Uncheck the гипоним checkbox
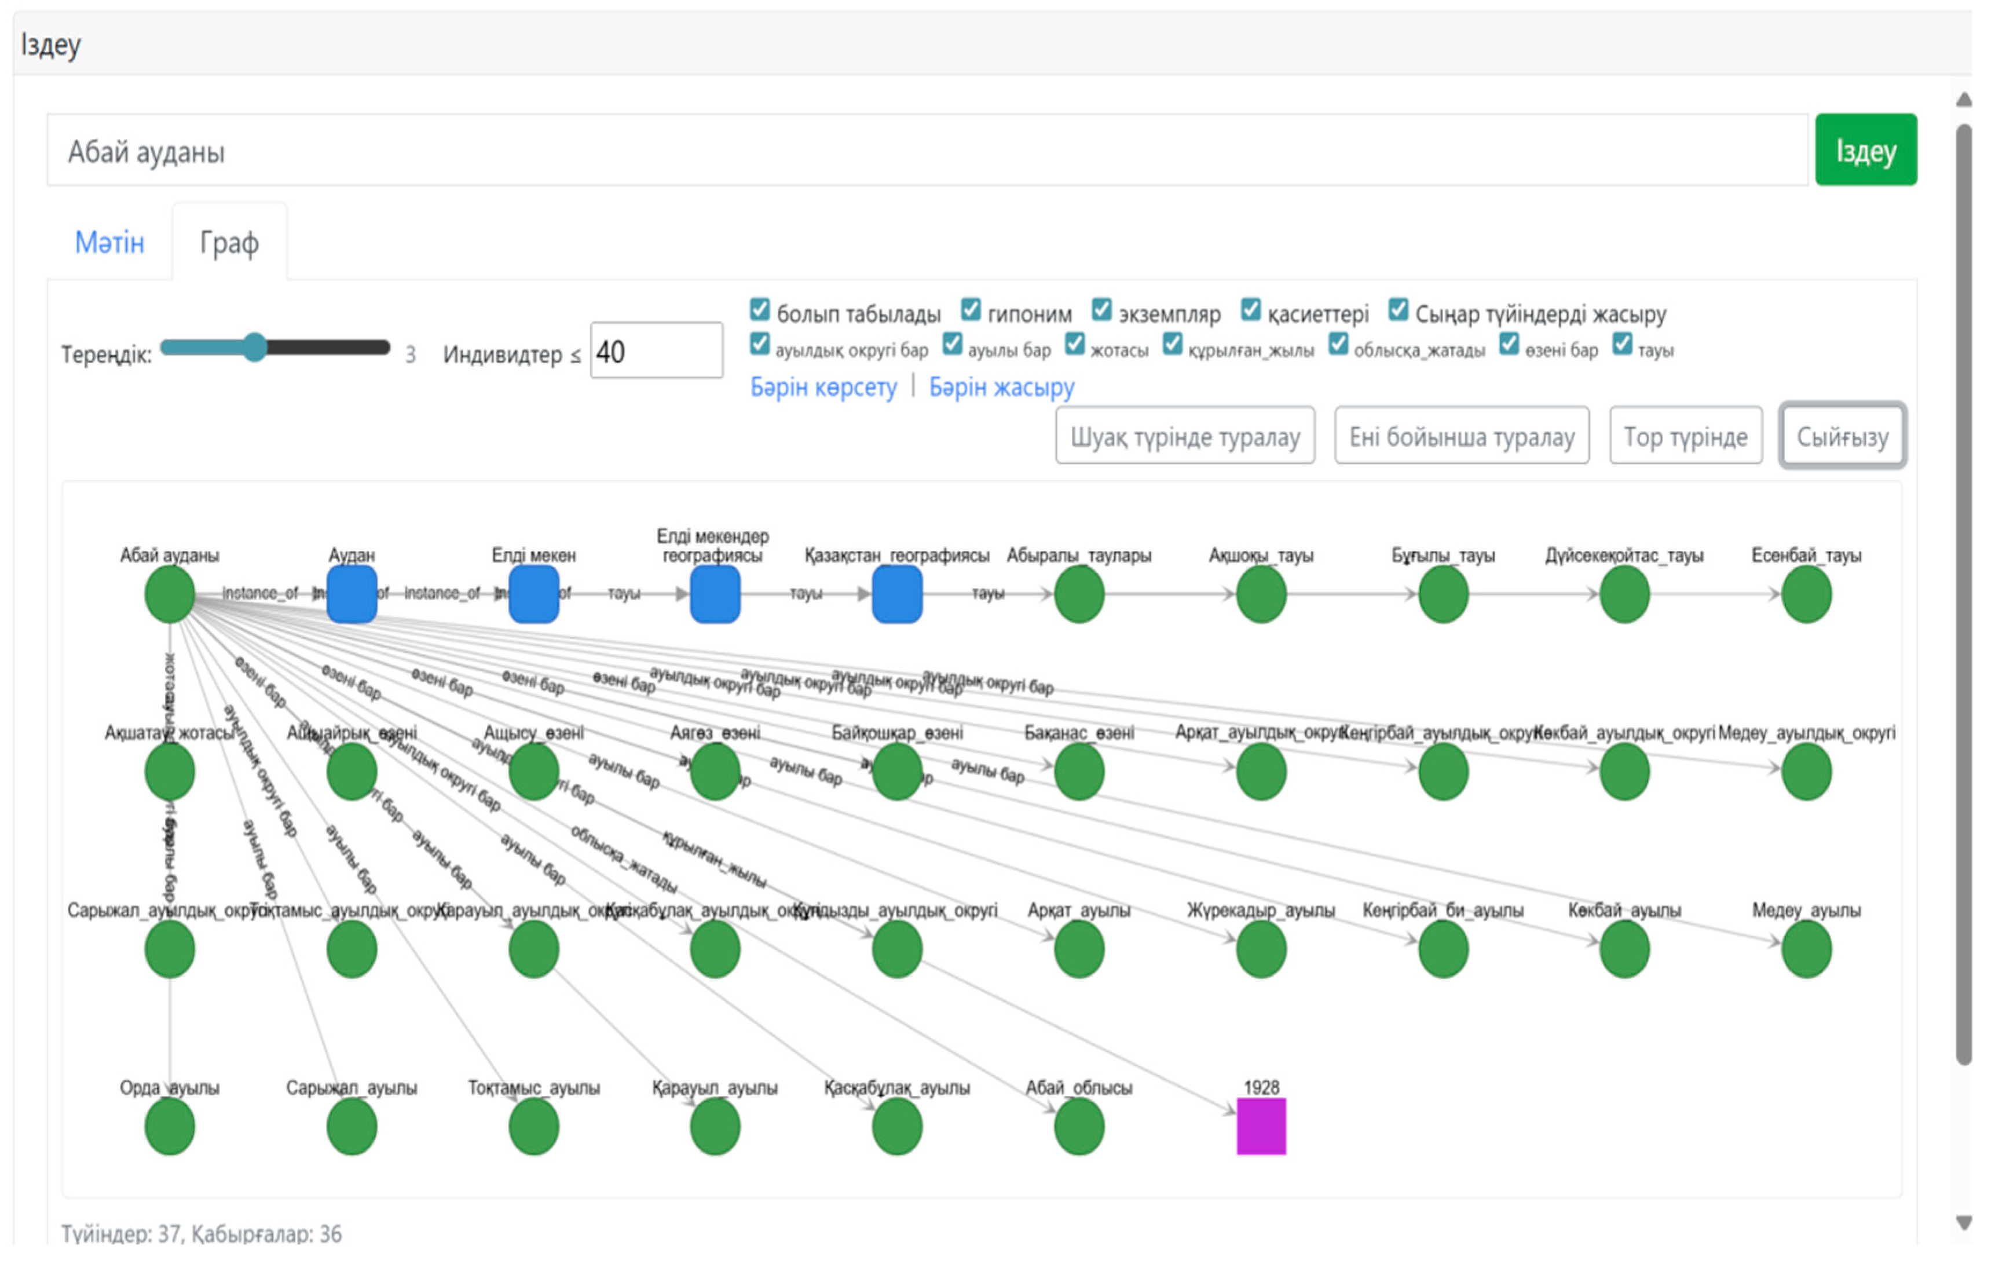Image resolution: width=1995 pixels, height=1275 pixels. point(971,310)
